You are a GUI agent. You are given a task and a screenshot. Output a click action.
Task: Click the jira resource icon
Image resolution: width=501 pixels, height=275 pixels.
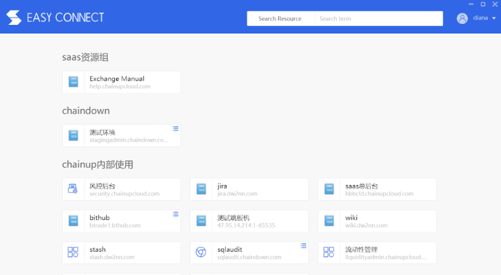tap(201, 189)
